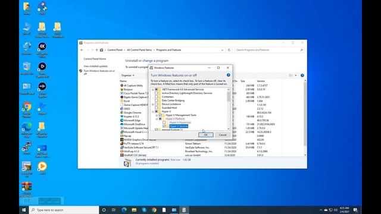Toggle the Hyper-V Services checkbox
This screenshot has width=381, height=214.
164,126
